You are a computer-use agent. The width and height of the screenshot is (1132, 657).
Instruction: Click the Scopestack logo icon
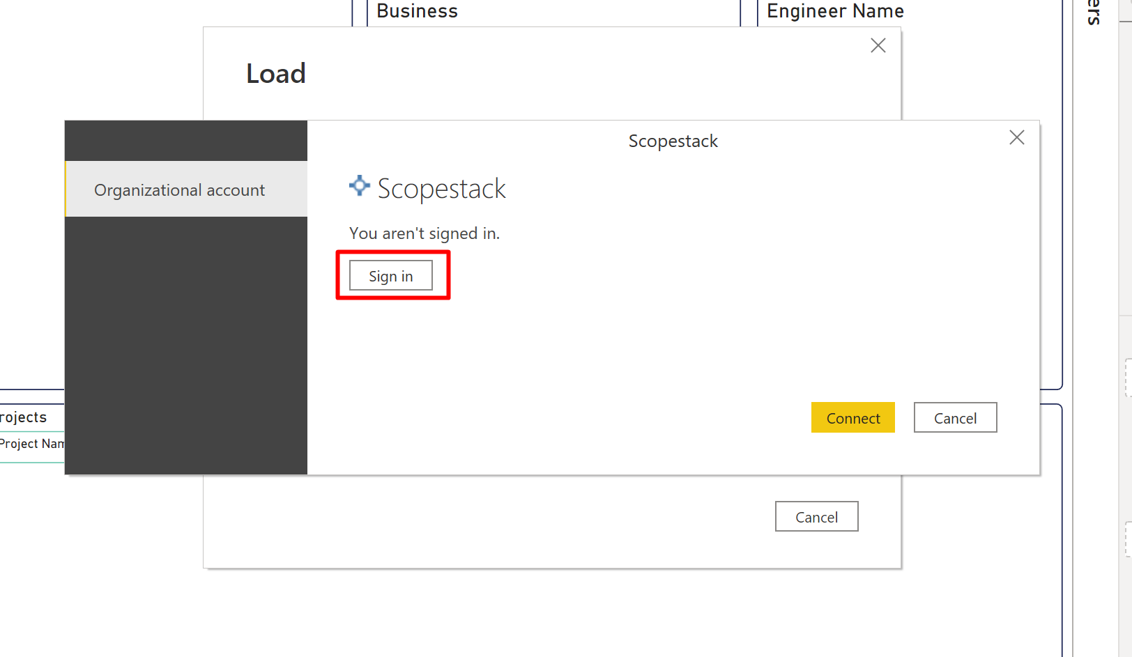tap(359, 186)
